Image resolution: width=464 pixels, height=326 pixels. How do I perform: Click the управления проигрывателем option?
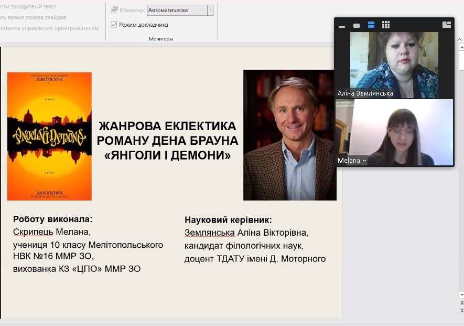click(49, 28)
